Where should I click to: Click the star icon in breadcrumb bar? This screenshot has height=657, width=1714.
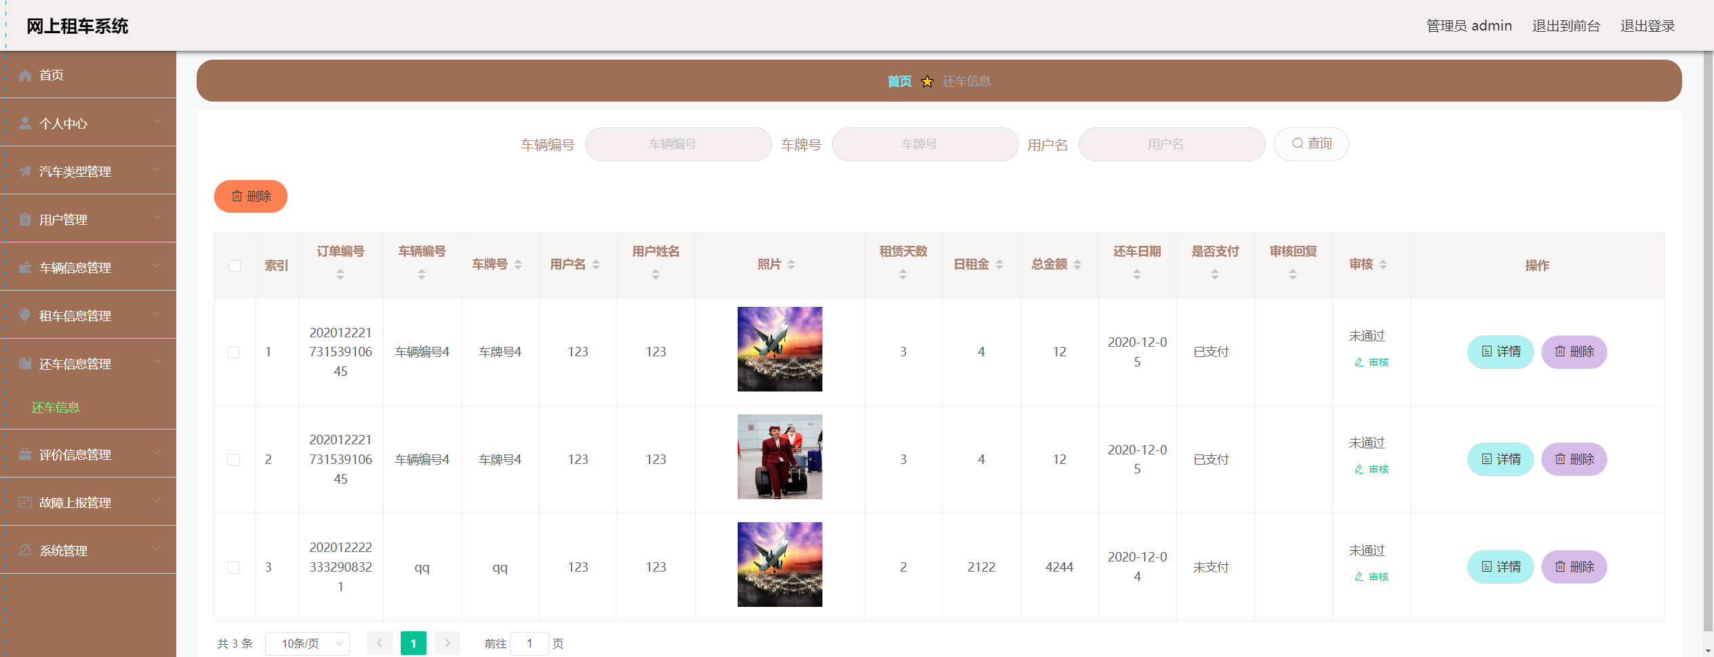point(927,81)
